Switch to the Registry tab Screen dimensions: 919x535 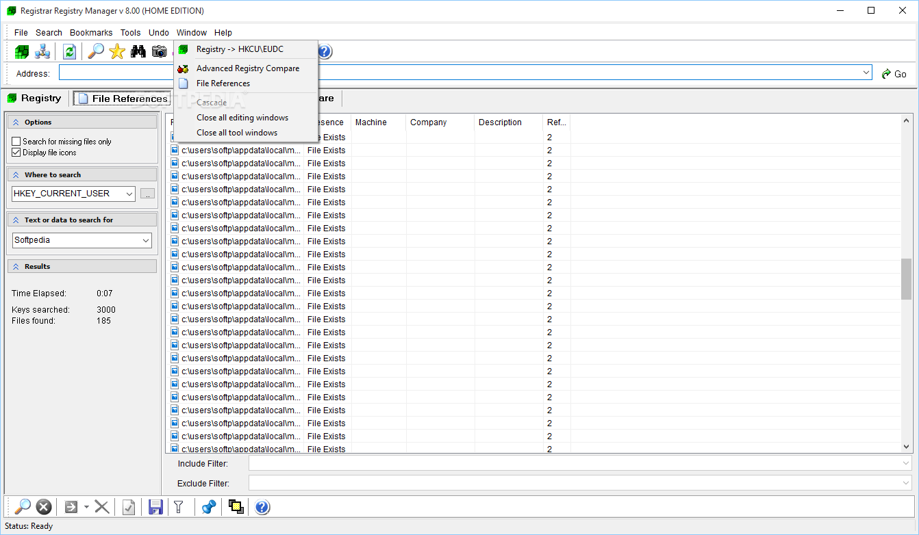(34, 99)
